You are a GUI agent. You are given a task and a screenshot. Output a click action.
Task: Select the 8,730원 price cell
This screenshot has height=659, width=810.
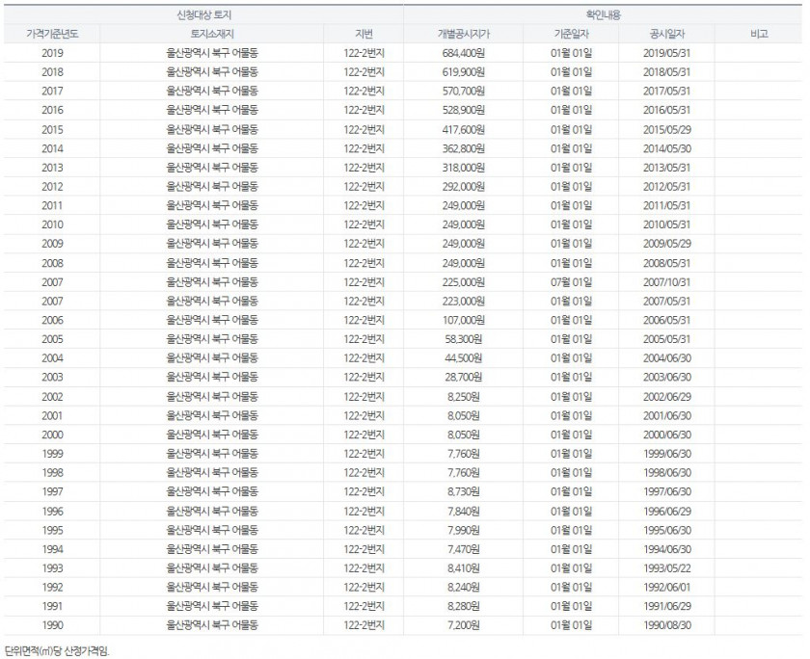[464, 492]
